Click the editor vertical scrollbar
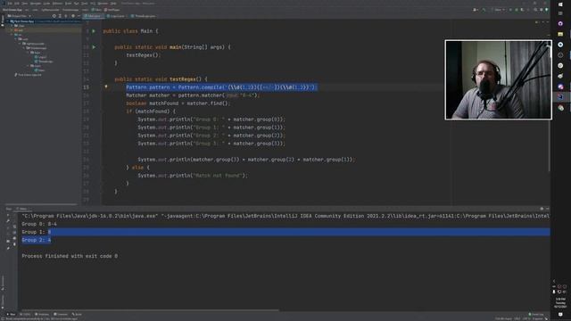The image size is (571, 321). (549, 145)
